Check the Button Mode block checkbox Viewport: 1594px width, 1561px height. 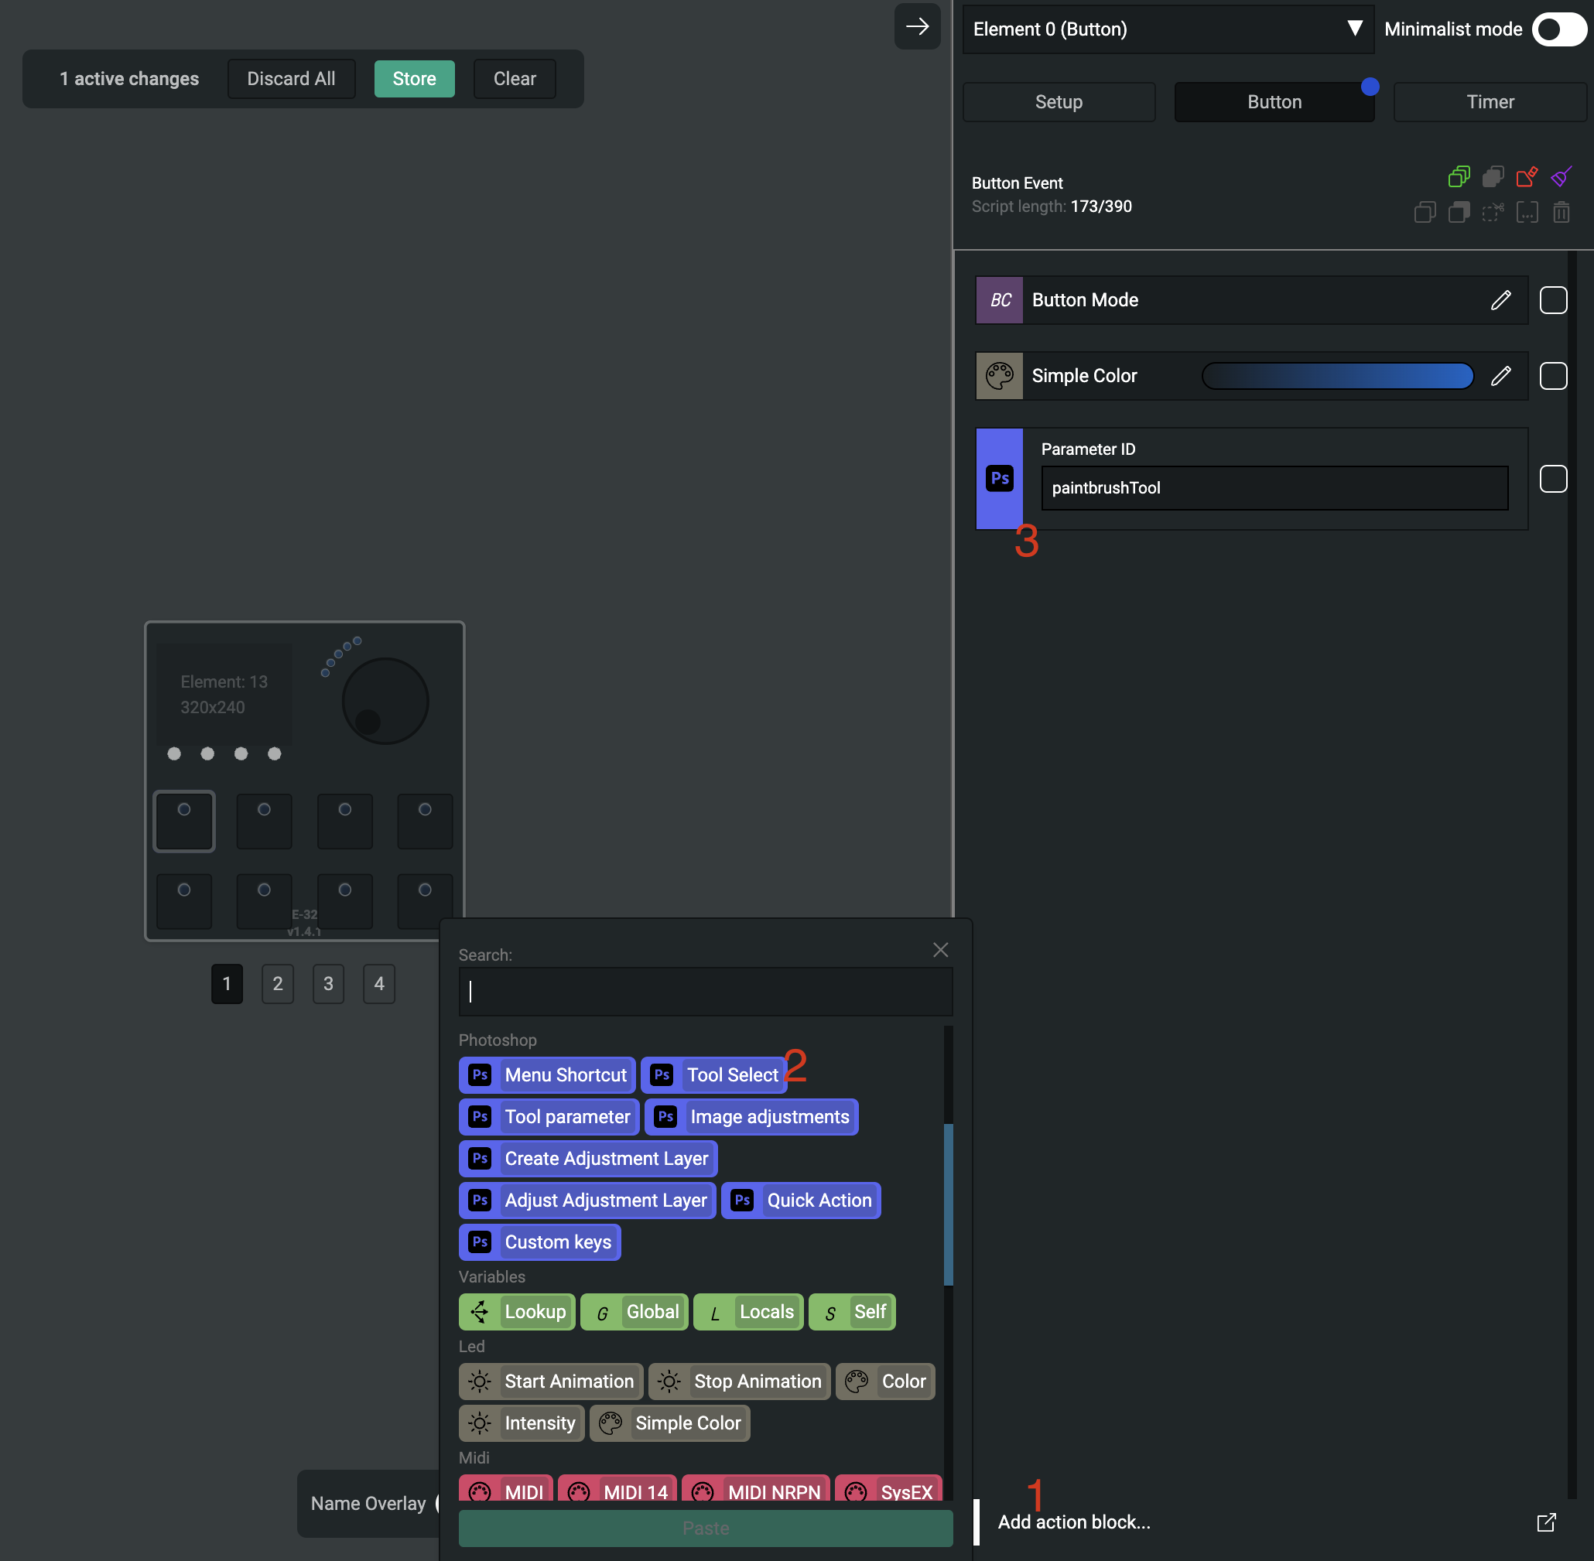[x=1552, y=300]
